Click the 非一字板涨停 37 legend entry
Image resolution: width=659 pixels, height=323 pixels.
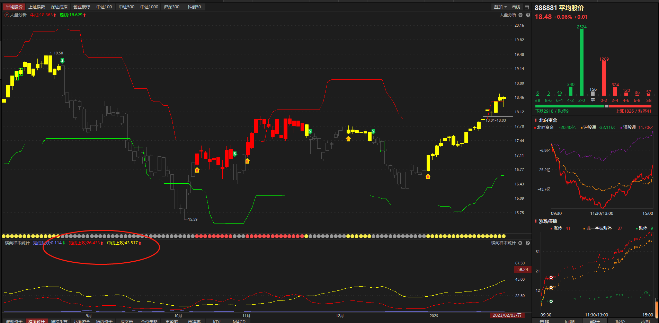[x=603, y=228]
